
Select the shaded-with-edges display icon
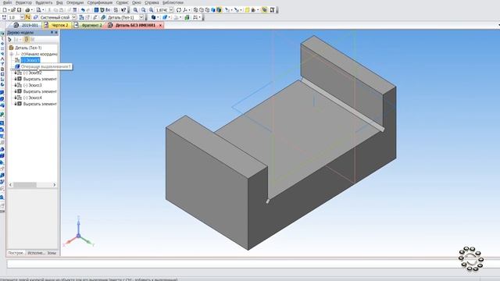tap(219, 10)
